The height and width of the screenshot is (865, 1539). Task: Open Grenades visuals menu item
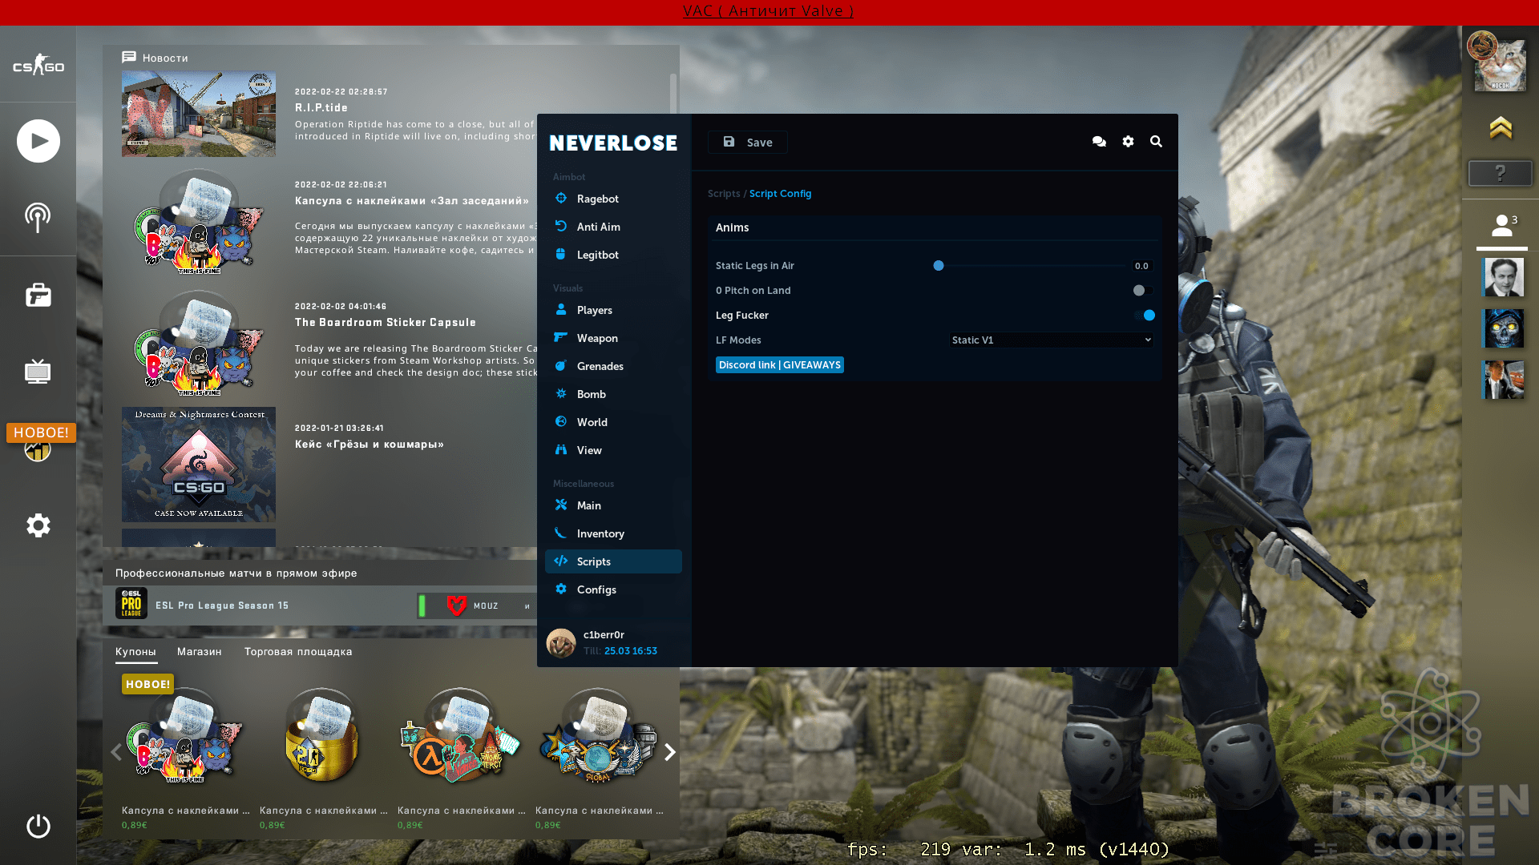click(x=613, y=366)
